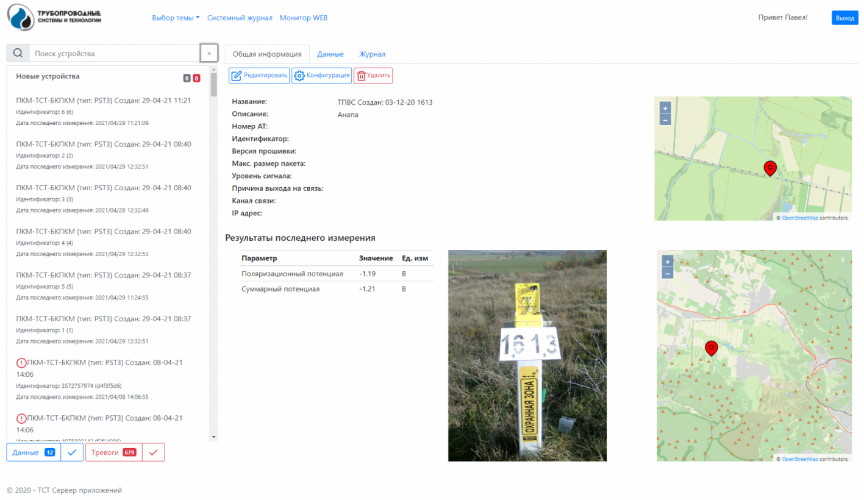Click the red badge showing 8 new devices
The height and width of the screenshot is (500, 864).
coord(196,78)
